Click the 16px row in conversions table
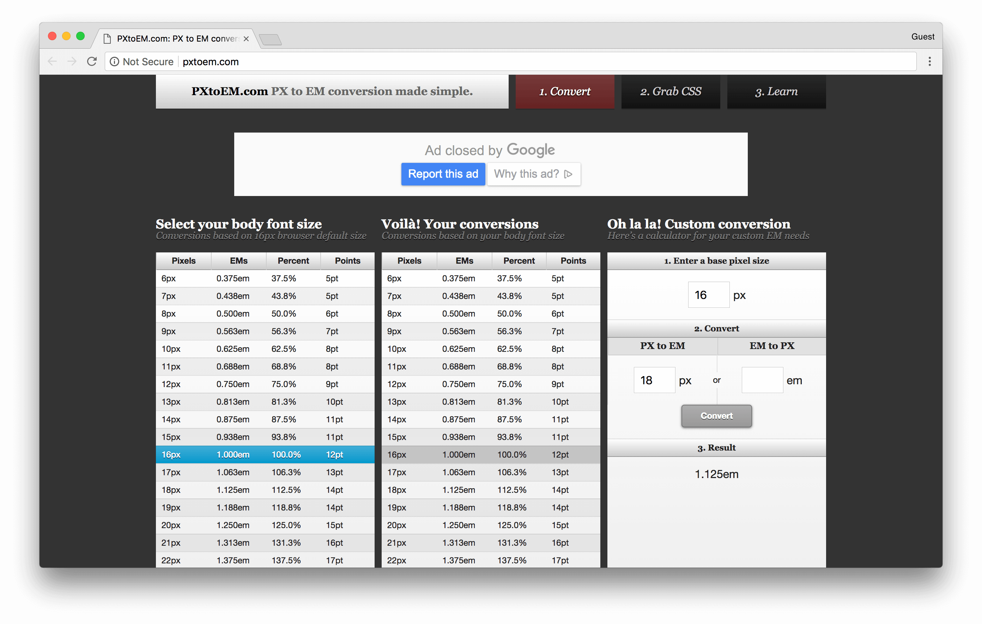This screenshot has width=982, height=624. tap(491, 454)
